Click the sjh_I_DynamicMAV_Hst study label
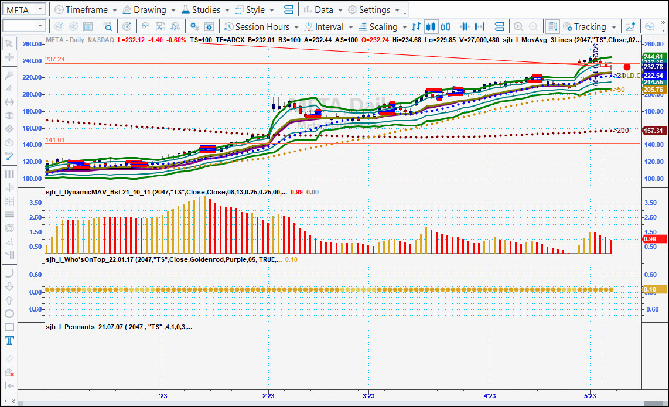669x407 pixels. (x=166, y=193)
